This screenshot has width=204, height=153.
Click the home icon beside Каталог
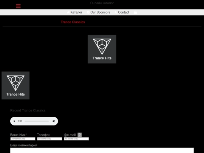tap(68, 12)
